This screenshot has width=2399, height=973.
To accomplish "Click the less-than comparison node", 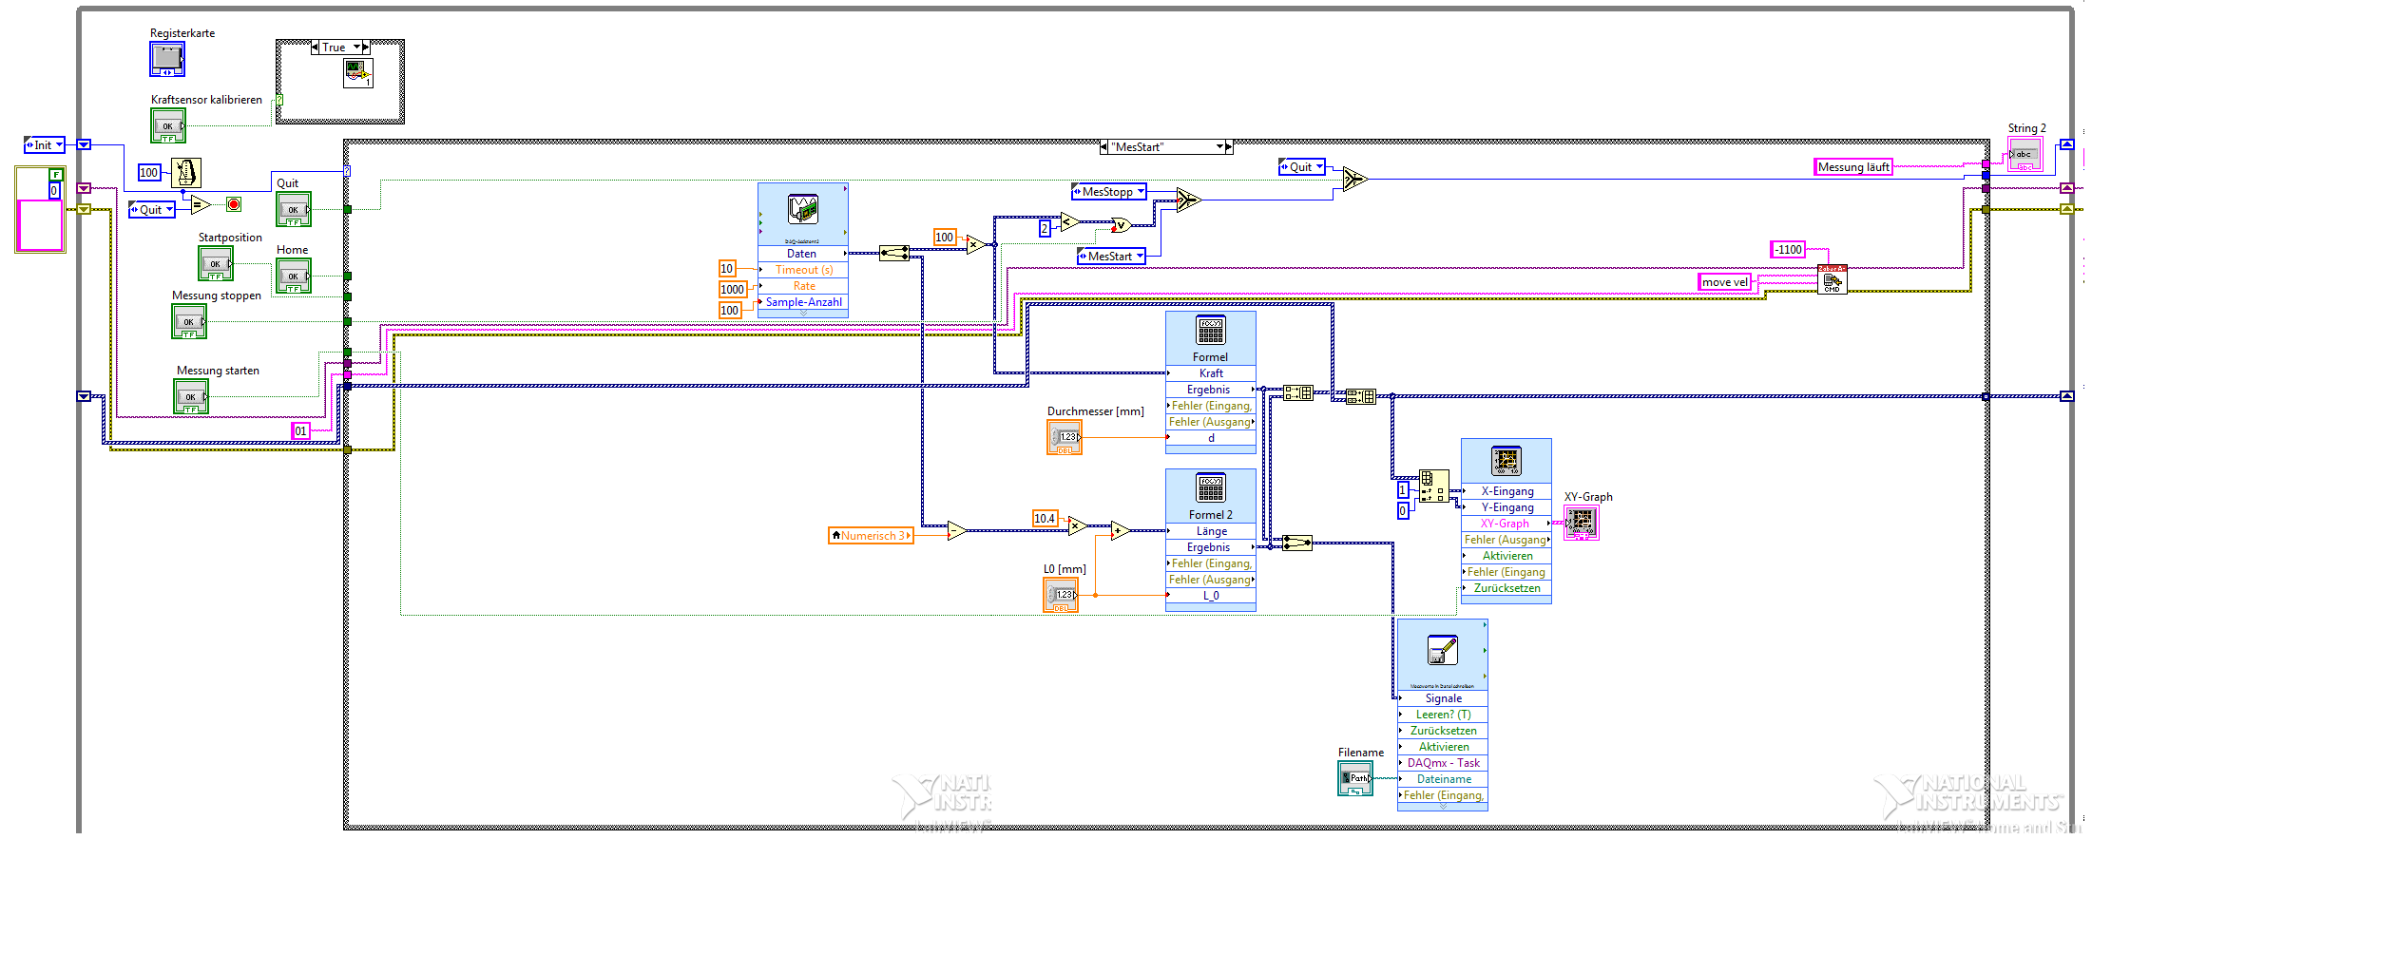I will pyautogui.click(x=1070, y=222).
